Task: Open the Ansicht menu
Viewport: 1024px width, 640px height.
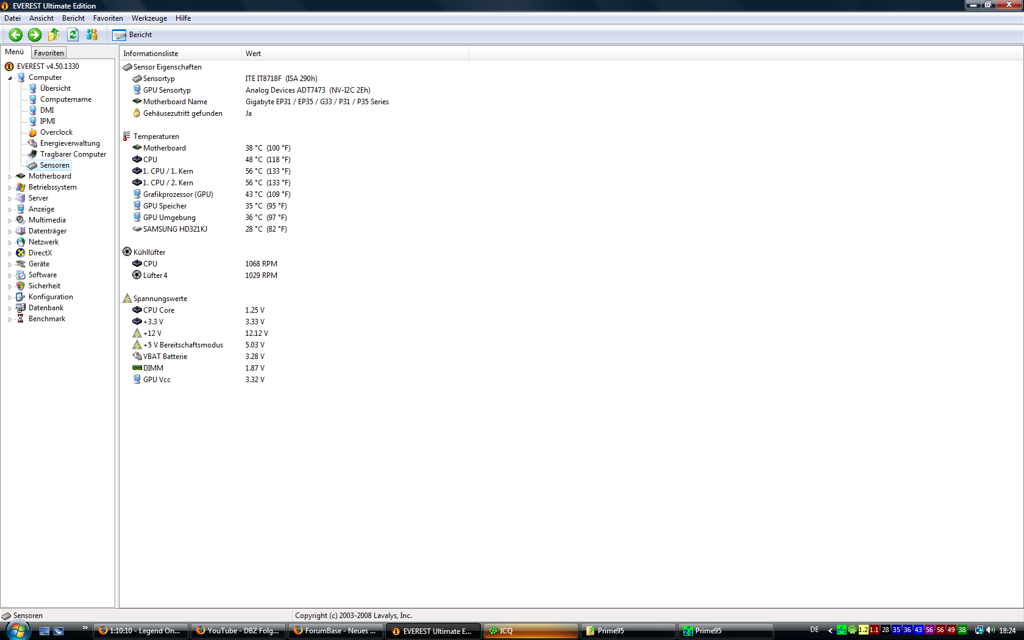Action: click(41, 18)
